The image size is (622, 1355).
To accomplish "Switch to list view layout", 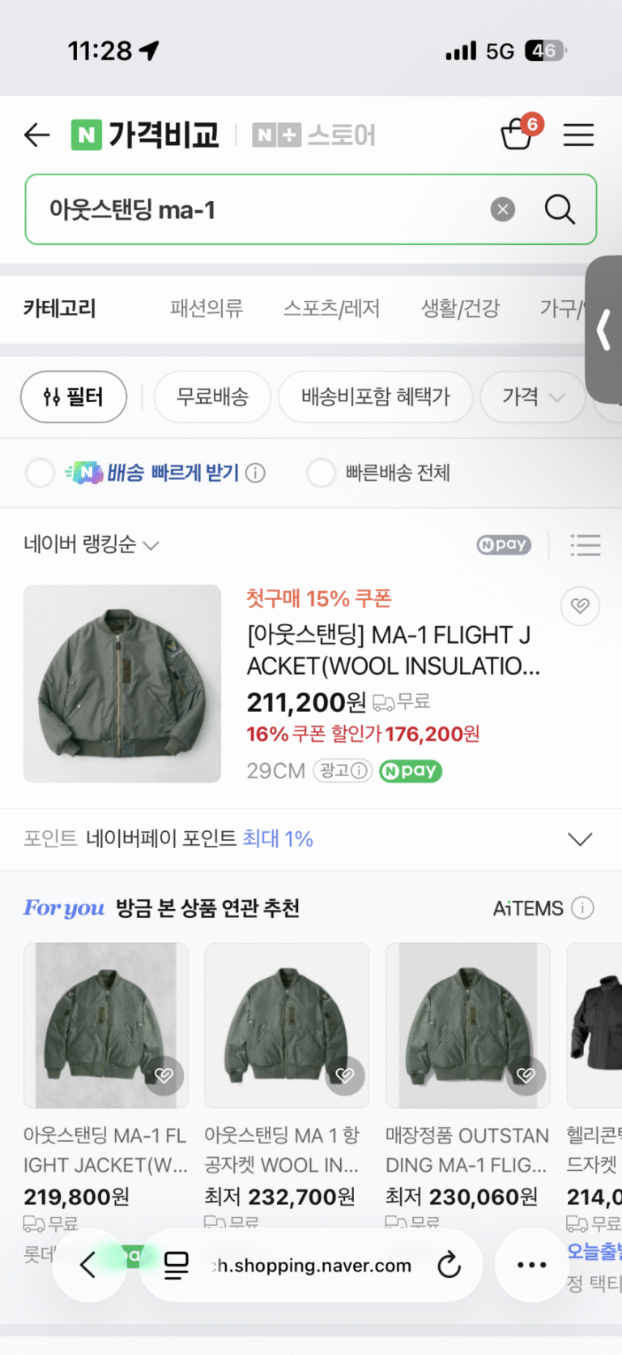I will coord(585,545).
